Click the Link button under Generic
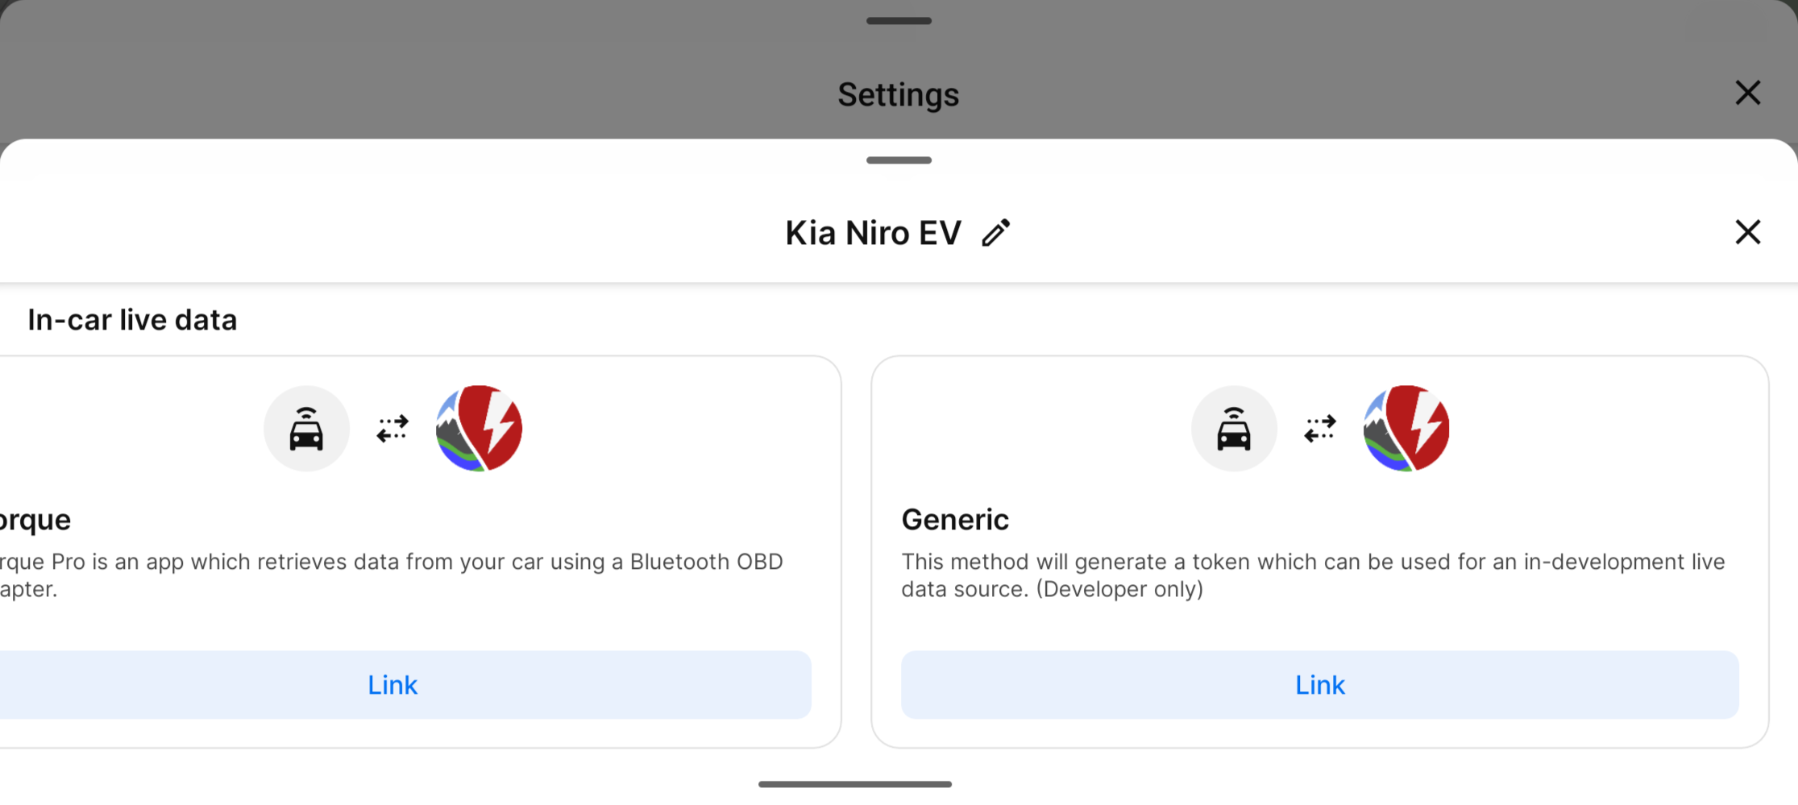The width and height of the screenshot is (1798, 805). coord(1319,685)
